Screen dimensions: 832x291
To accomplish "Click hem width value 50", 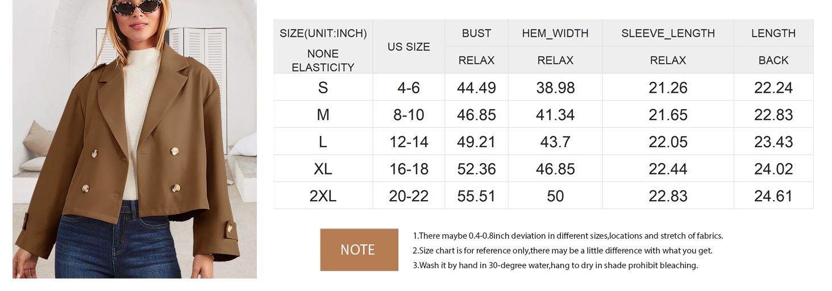I will point(555,196).
